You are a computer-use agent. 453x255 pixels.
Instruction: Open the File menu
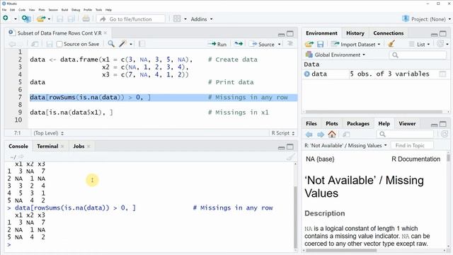4,10
